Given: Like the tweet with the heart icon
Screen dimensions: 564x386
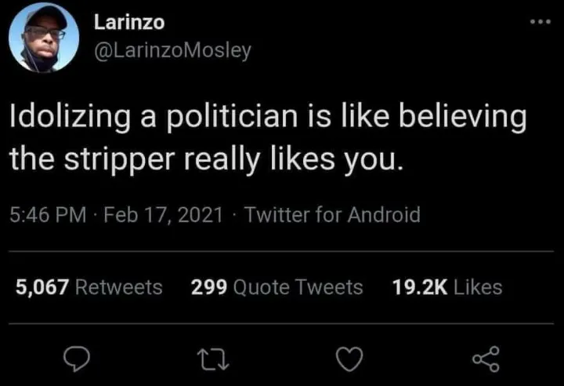Looking at the screenshot, I should point(346,359).
